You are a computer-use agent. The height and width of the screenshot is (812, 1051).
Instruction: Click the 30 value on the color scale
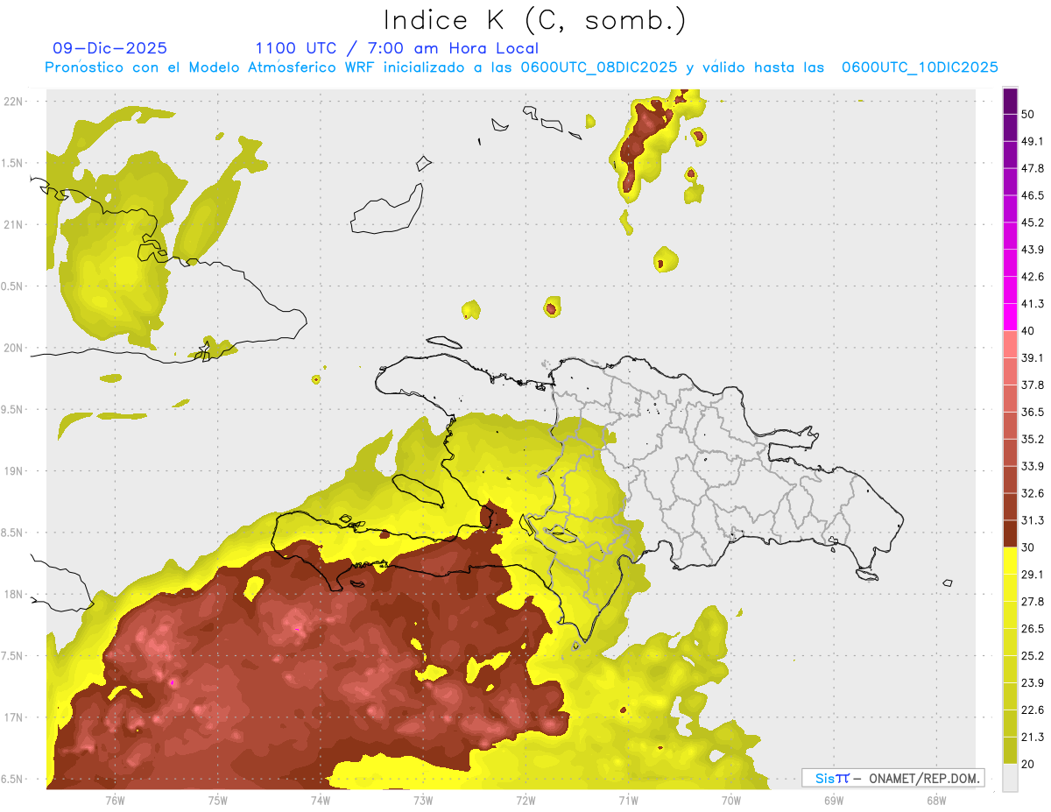[1028, 547]
